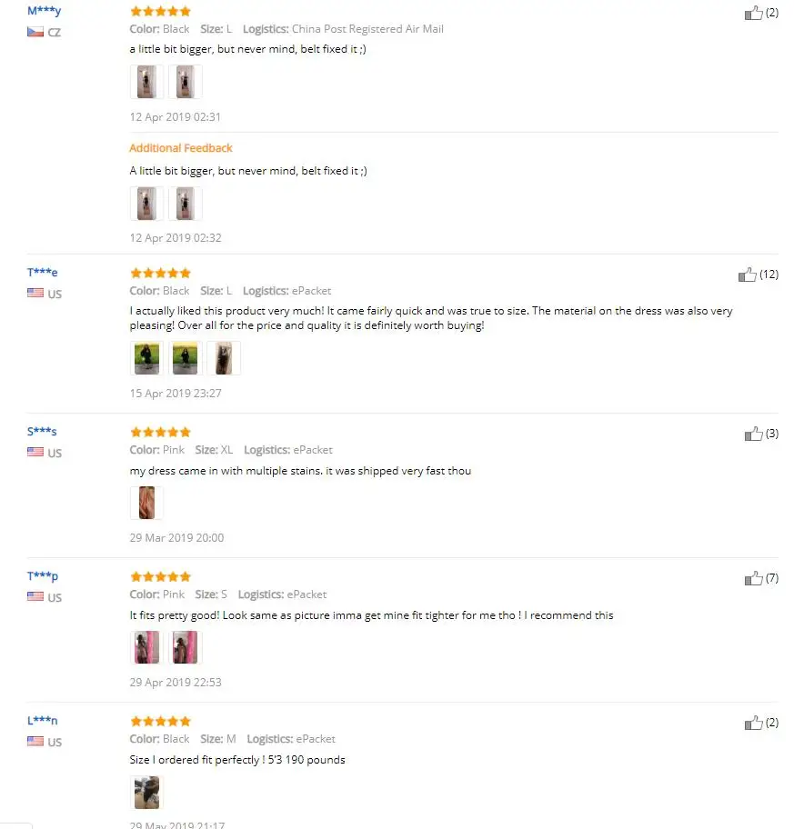Mark T***p's review as helpful
Screen dimensions: 794x829
(753, 578)
